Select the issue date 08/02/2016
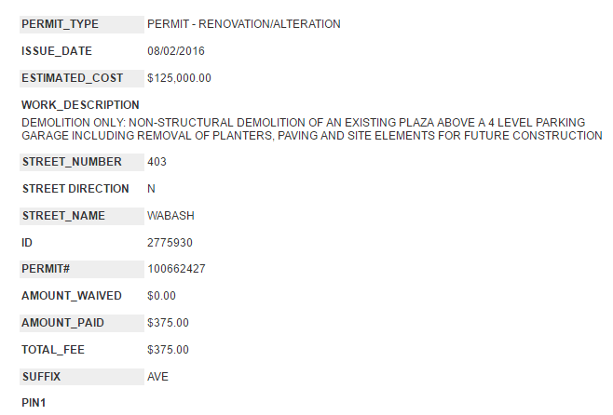 point(176,51)
